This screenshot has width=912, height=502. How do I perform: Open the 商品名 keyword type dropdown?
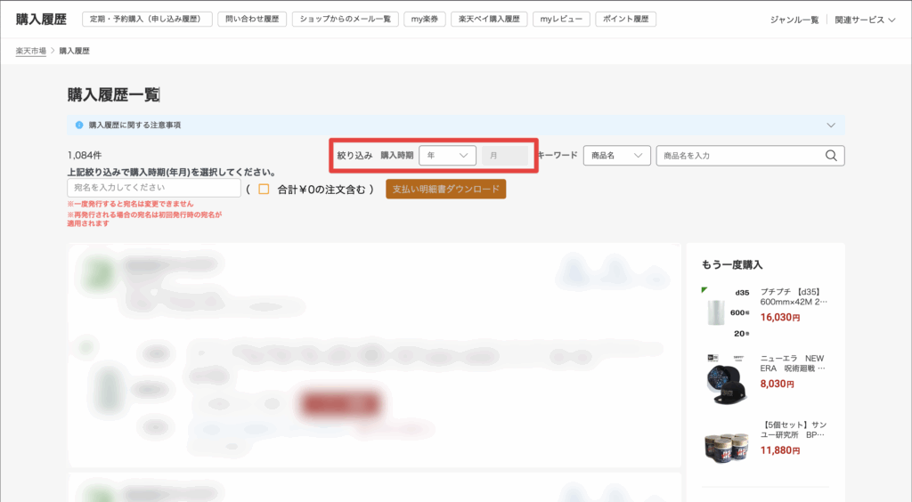[616, 156]
